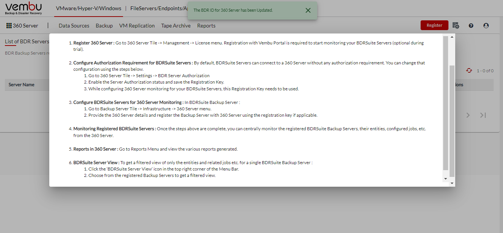Click the help question mark icon

pos(471,26)
